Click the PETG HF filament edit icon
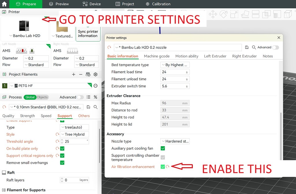Viewport: 296px width, 194px height. [x=95, y=86]
